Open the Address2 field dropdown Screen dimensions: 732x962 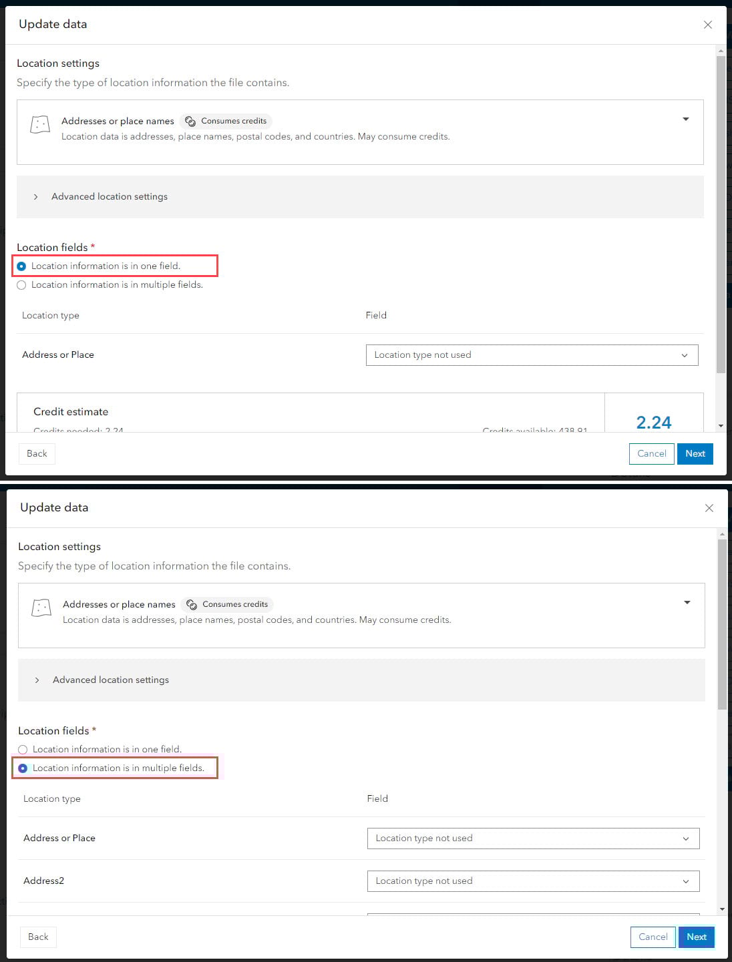click(x=532, y=881)
